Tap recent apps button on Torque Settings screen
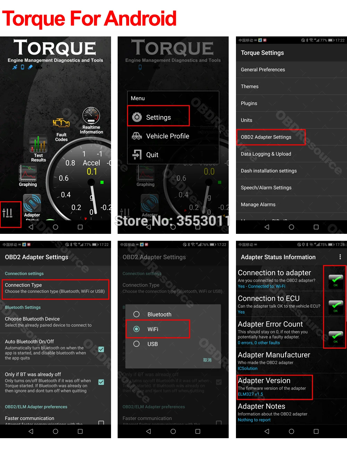347x451 pixels. [x=316, y=227]
